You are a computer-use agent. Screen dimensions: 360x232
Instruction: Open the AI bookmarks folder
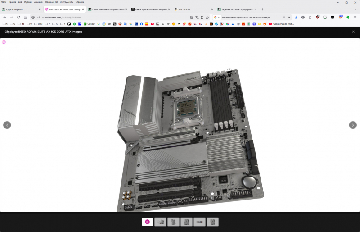(x=55, y=24)
